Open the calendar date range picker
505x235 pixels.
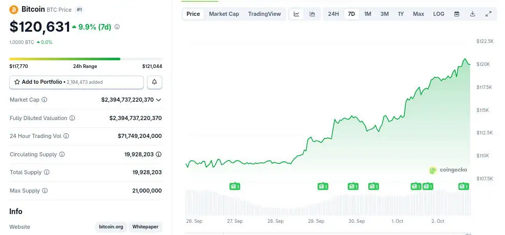[x=456, y=14]
